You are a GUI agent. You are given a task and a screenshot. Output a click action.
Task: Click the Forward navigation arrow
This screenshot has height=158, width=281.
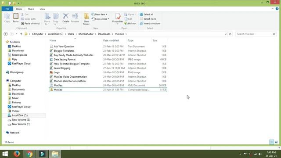pos(11,34)
